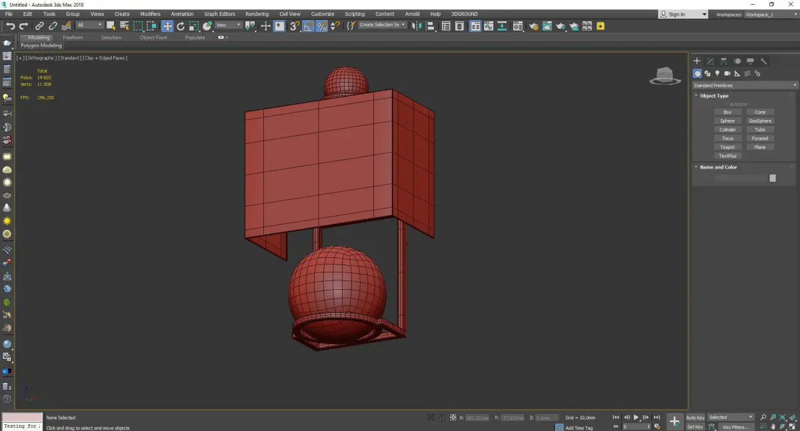
Task: Click the Teapot primitive button
Action: (x=727, y=147)
